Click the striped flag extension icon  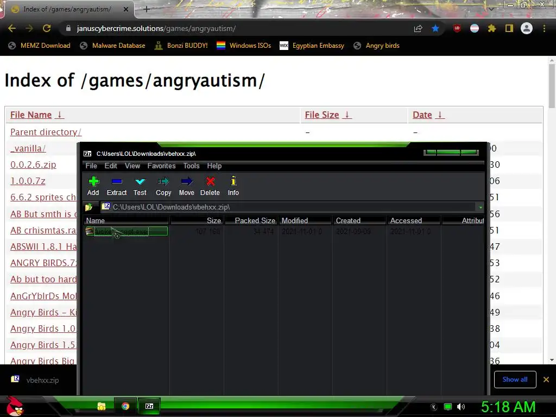(475, 28)
